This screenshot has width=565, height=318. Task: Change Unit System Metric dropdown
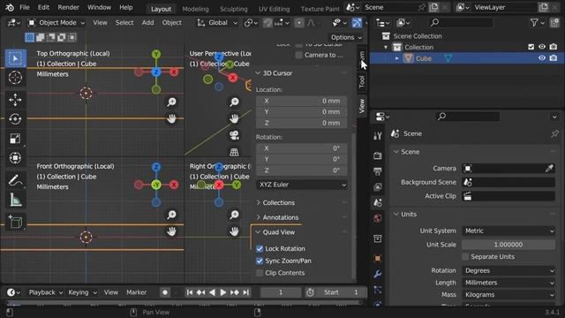(x=508, y=231)
